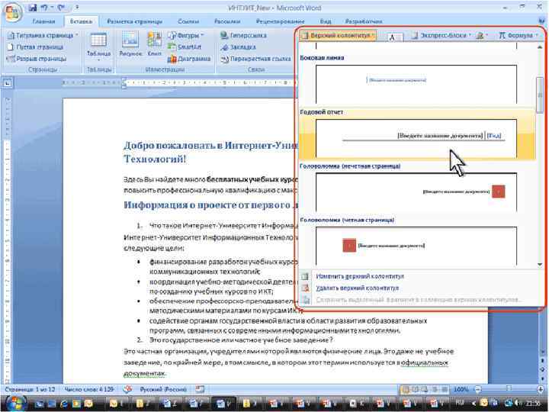Insert a blank page with Пустая страница
Viewport: 549px width, 412px height.
36,47
